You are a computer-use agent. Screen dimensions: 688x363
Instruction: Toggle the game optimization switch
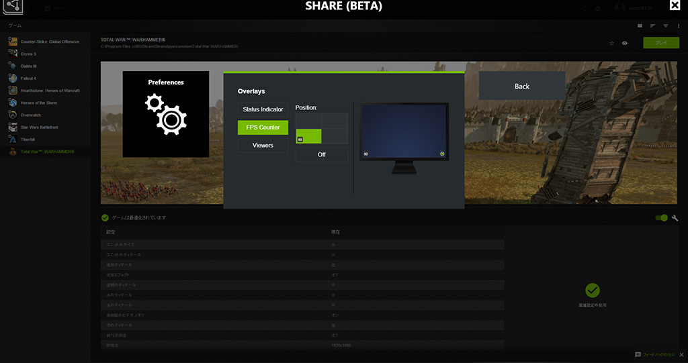click(x=661, y=218)
